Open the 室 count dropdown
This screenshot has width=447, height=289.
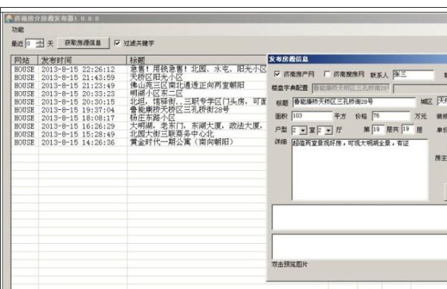pos(303,131)
